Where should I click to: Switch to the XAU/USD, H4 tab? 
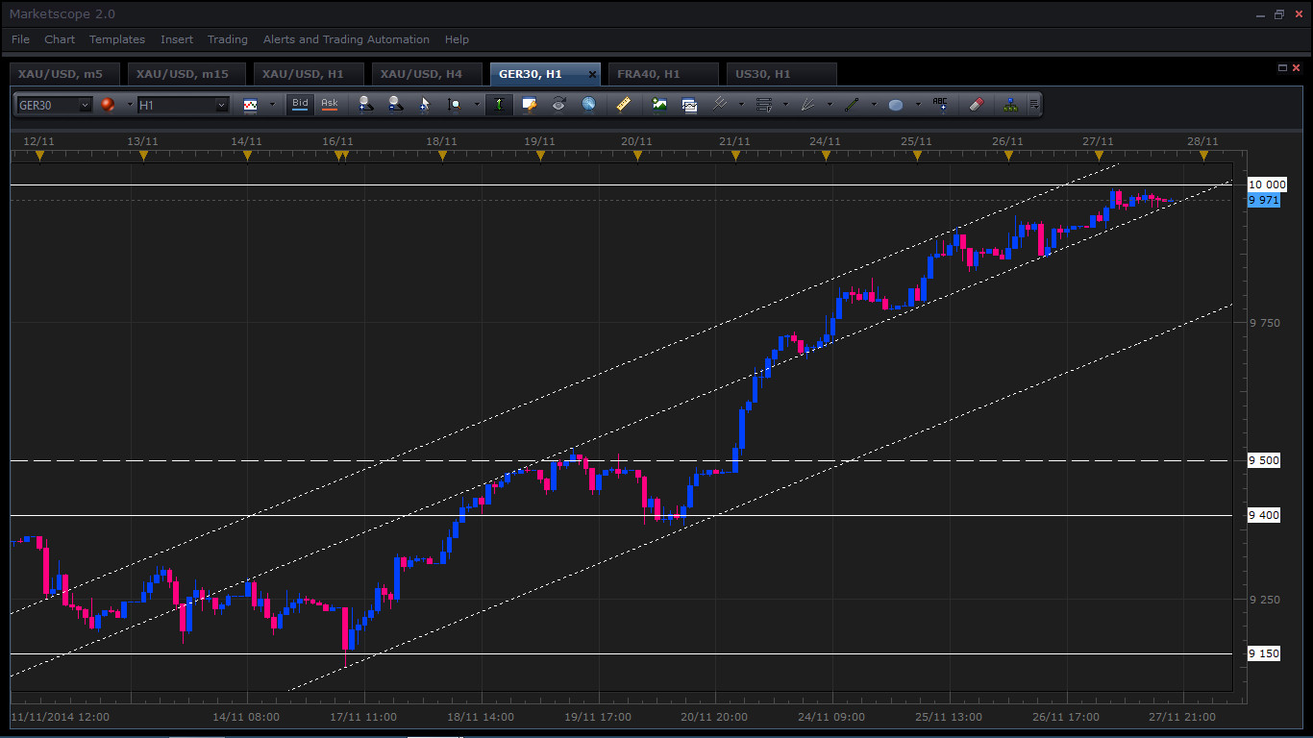click(x=421, y=74)
